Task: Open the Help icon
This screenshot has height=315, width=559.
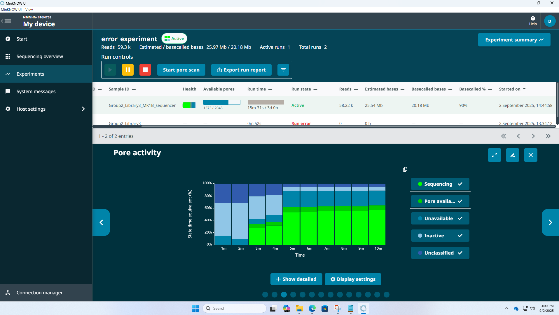Action: [533, 21]
